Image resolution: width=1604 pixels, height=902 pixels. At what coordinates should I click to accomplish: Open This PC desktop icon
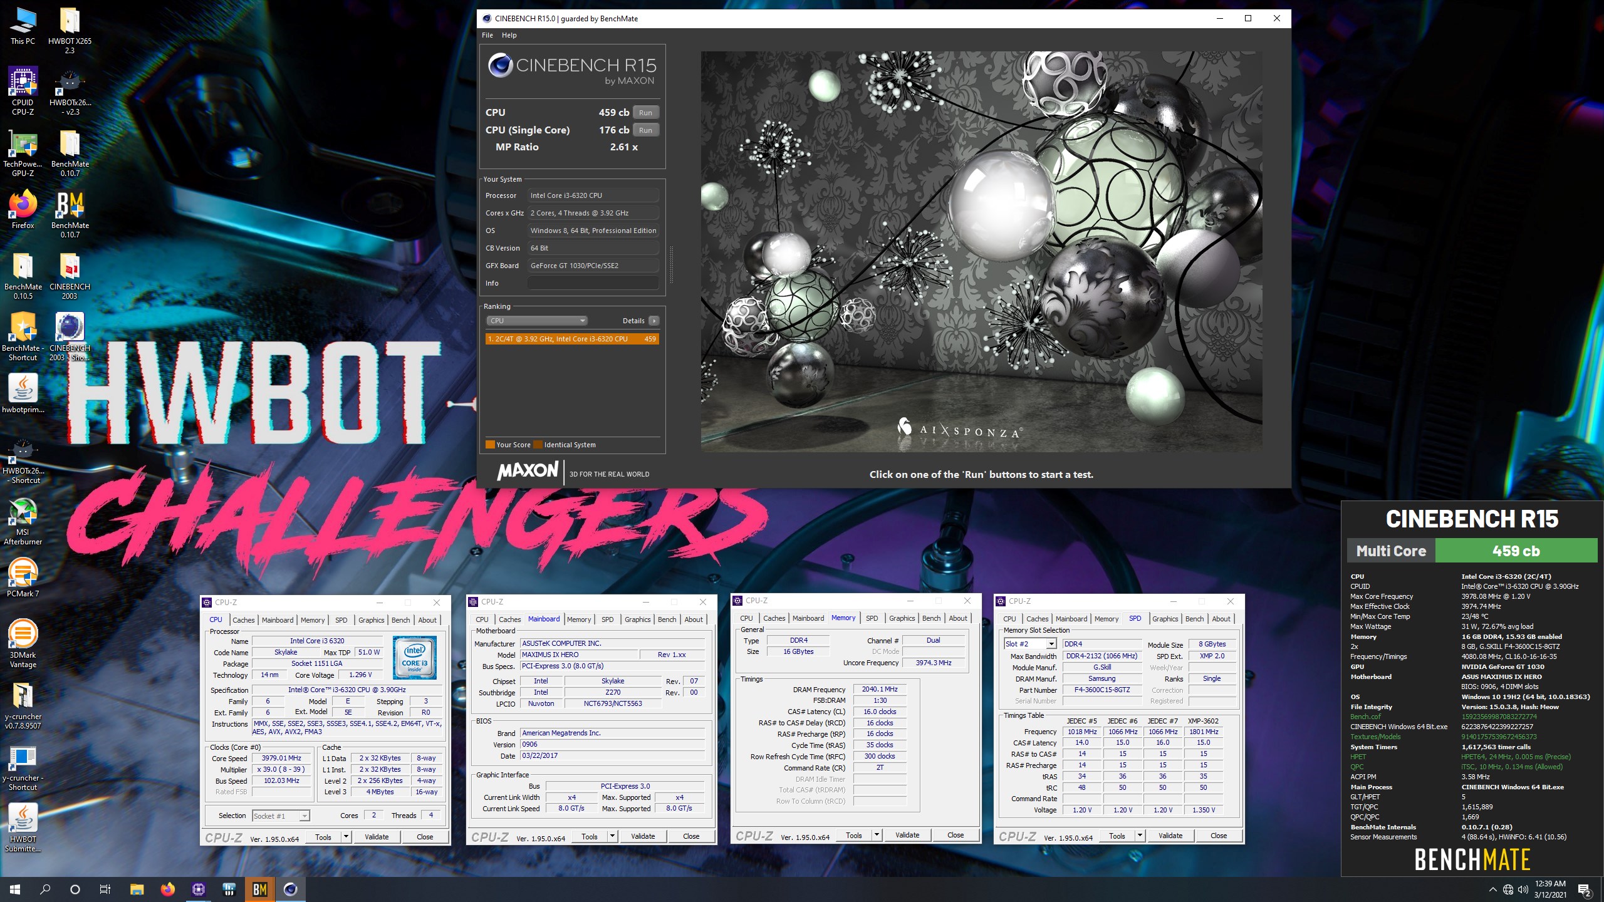click(x=23, y=26)
